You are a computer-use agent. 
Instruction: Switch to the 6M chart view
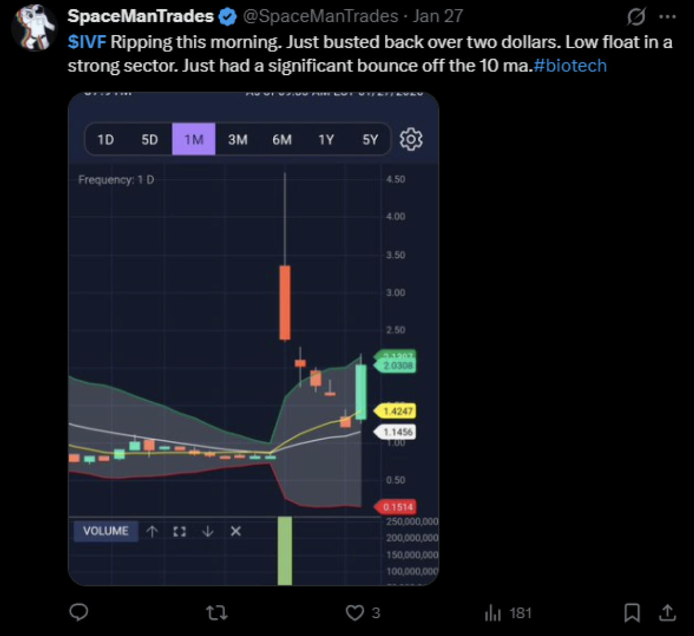pos(282,139)
